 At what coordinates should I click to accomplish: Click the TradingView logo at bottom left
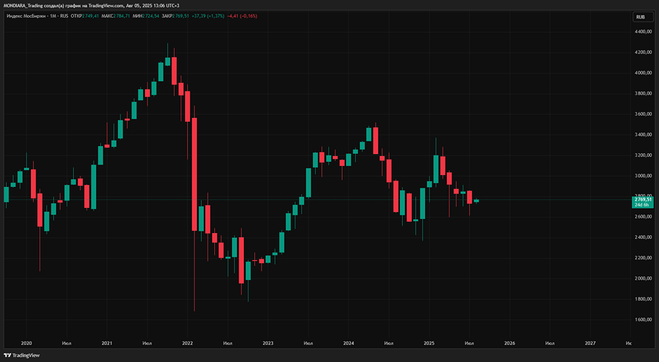(x=22, y=355)
